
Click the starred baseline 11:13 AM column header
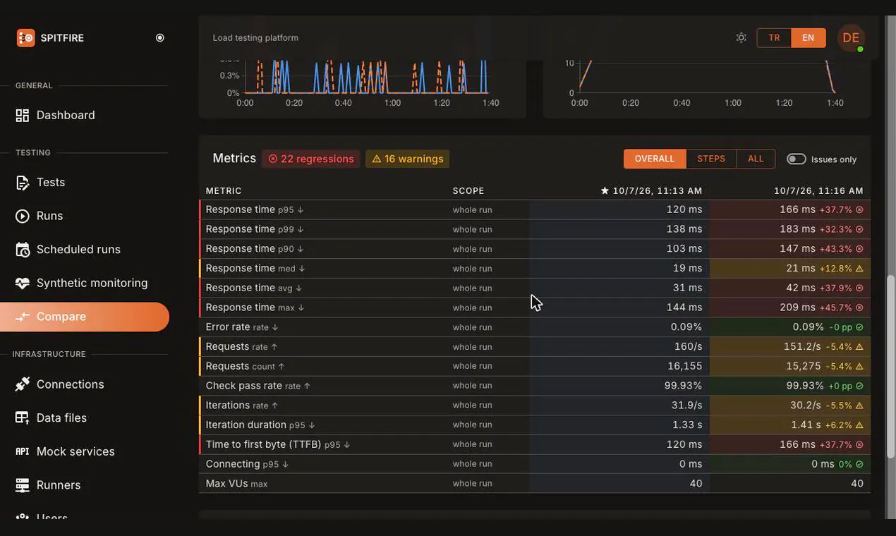(651, 191)
